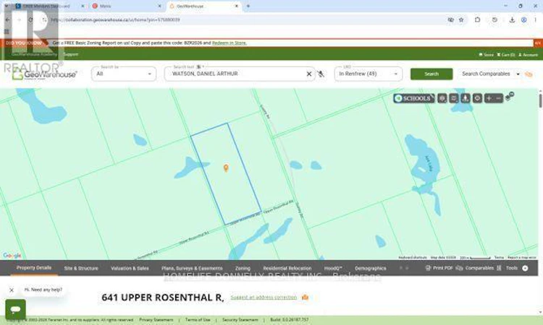
Task: Click into the search text input field
Action: (237, 74)
